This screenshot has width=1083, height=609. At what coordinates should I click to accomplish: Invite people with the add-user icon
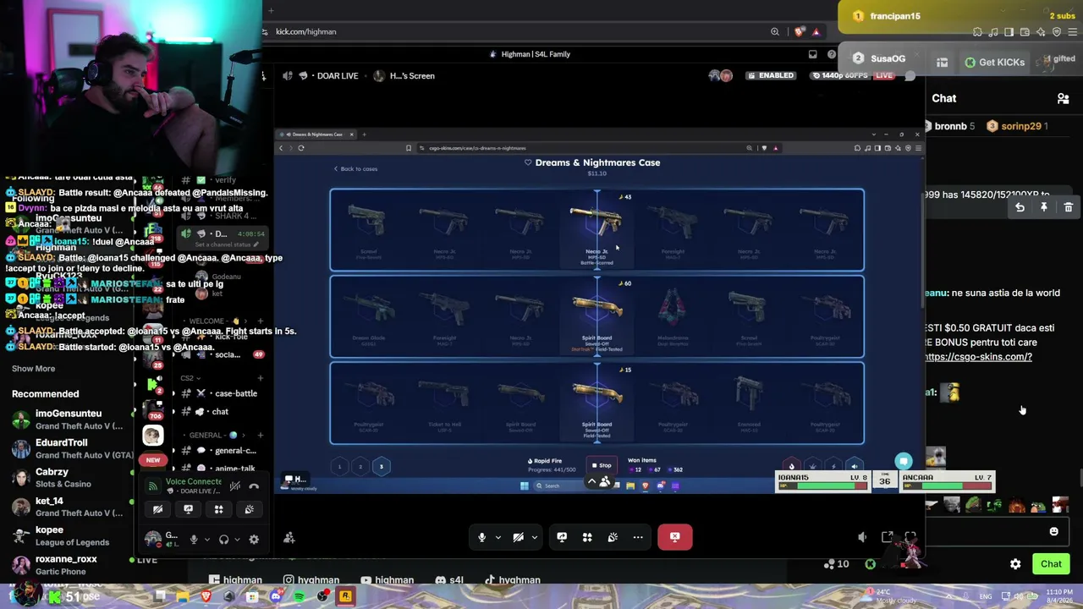[289, 538]
